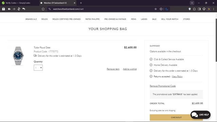The image size is (217, 122).
Task: Click Remove Promotional Code link
Action: [x=163, y=86]
